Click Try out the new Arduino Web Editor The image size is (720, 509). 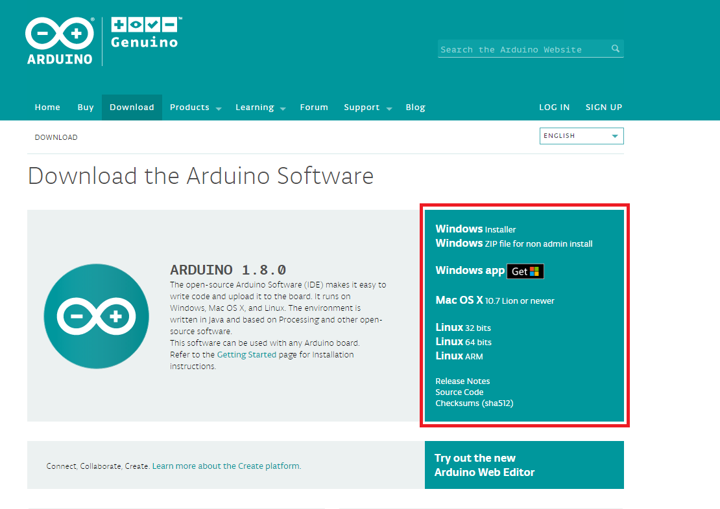point(524,465)
